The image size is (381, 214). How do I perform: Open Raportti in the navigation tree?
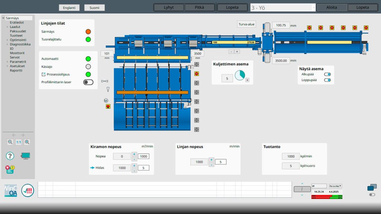16,70
